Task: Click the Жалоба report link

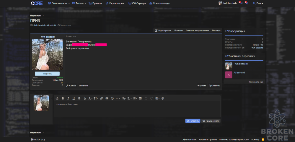Action: point(71,85)
